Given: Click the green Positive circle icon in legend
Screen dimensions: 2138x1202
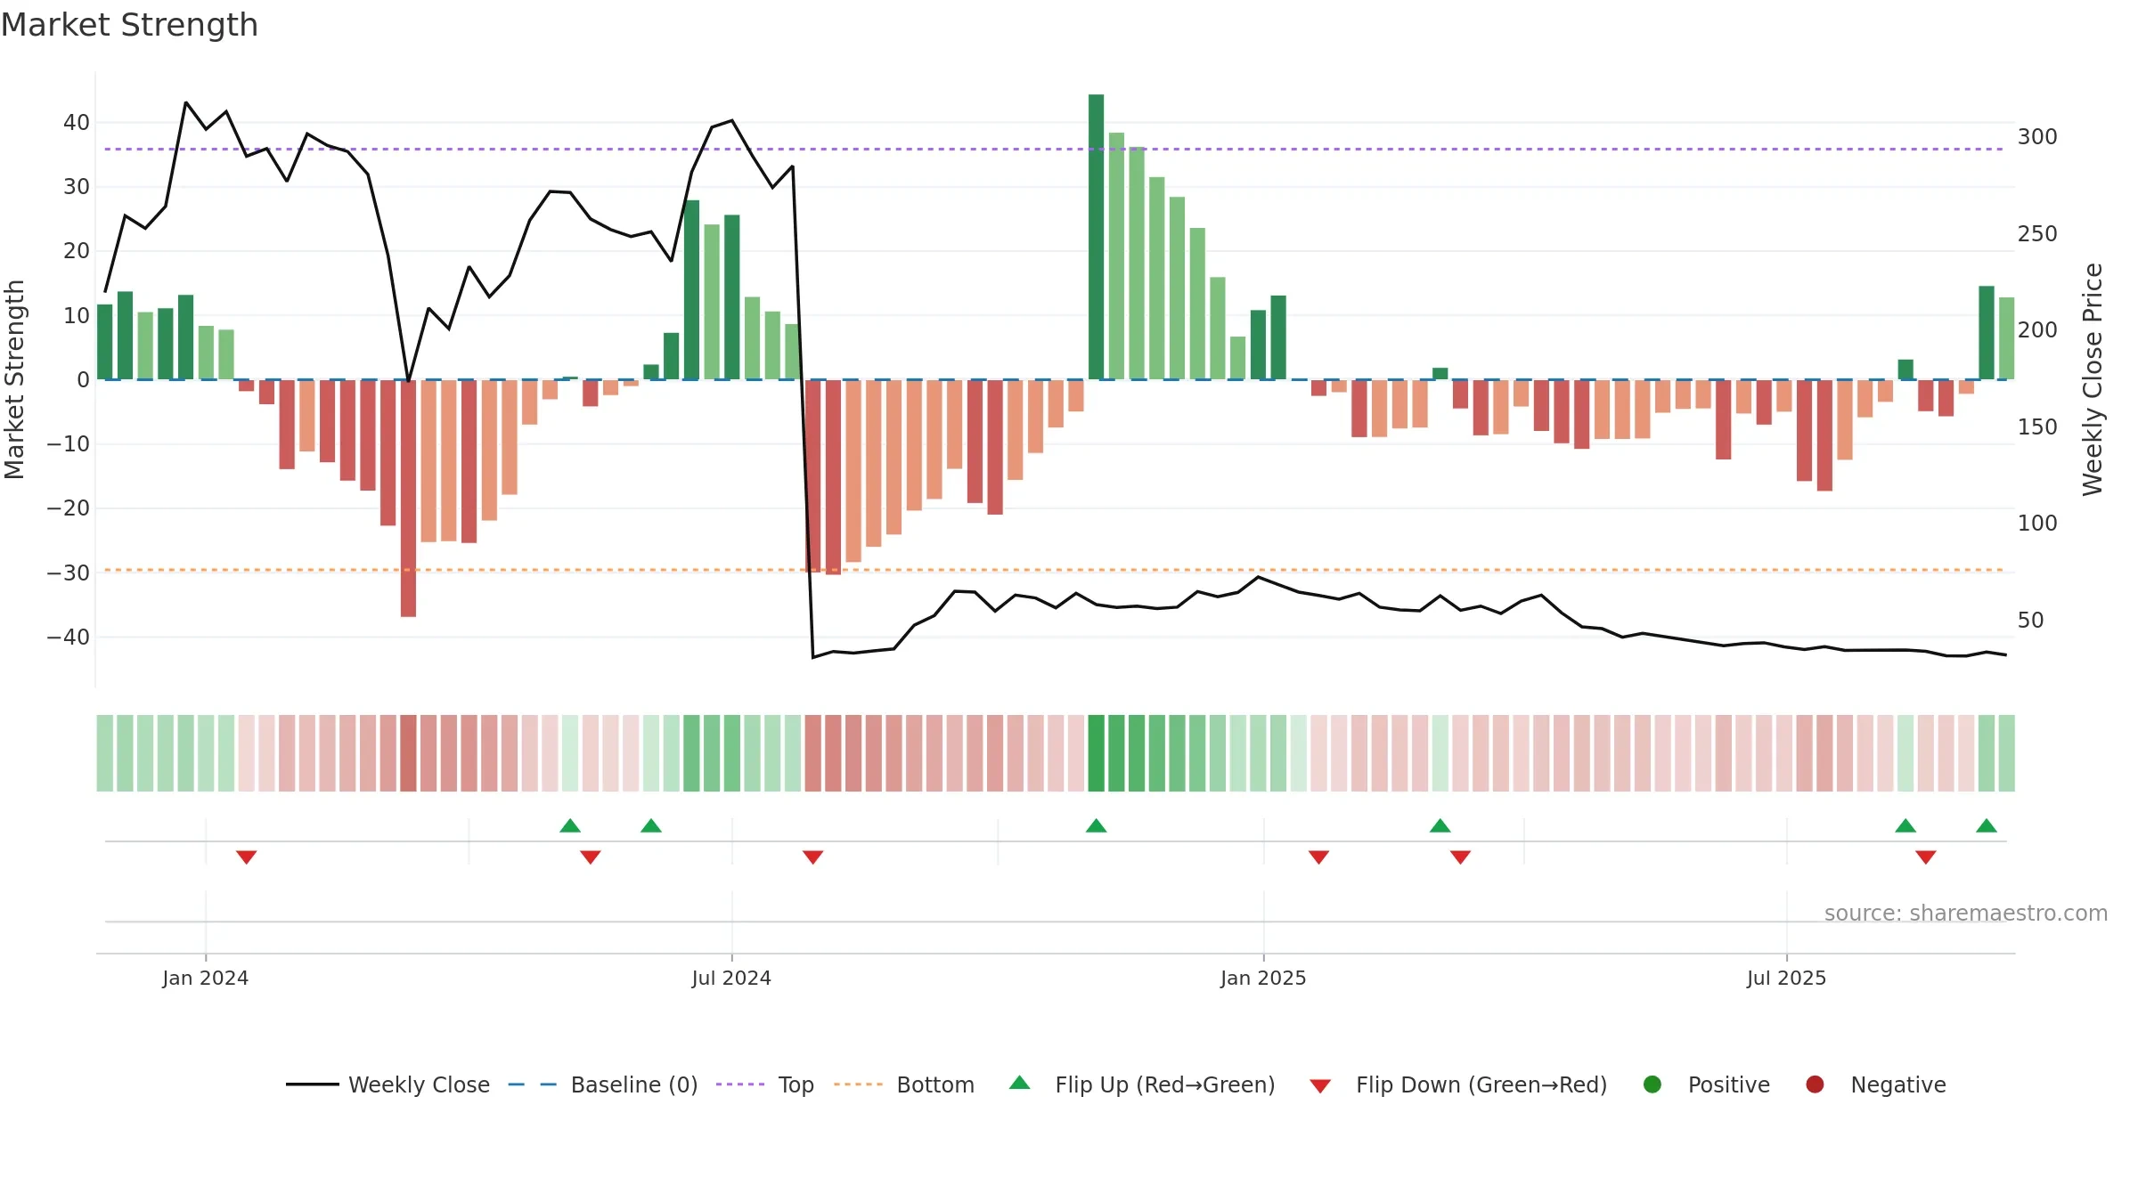Looking at the screenshot, I should [1652, 1084].
